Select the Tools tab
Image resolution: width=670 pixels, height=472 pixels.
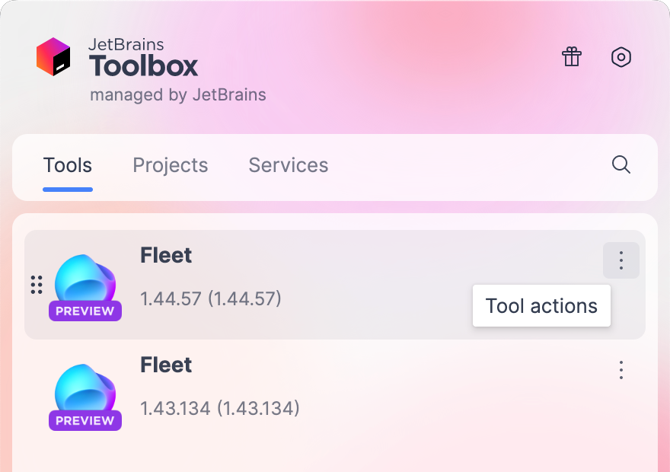(67, 165)
